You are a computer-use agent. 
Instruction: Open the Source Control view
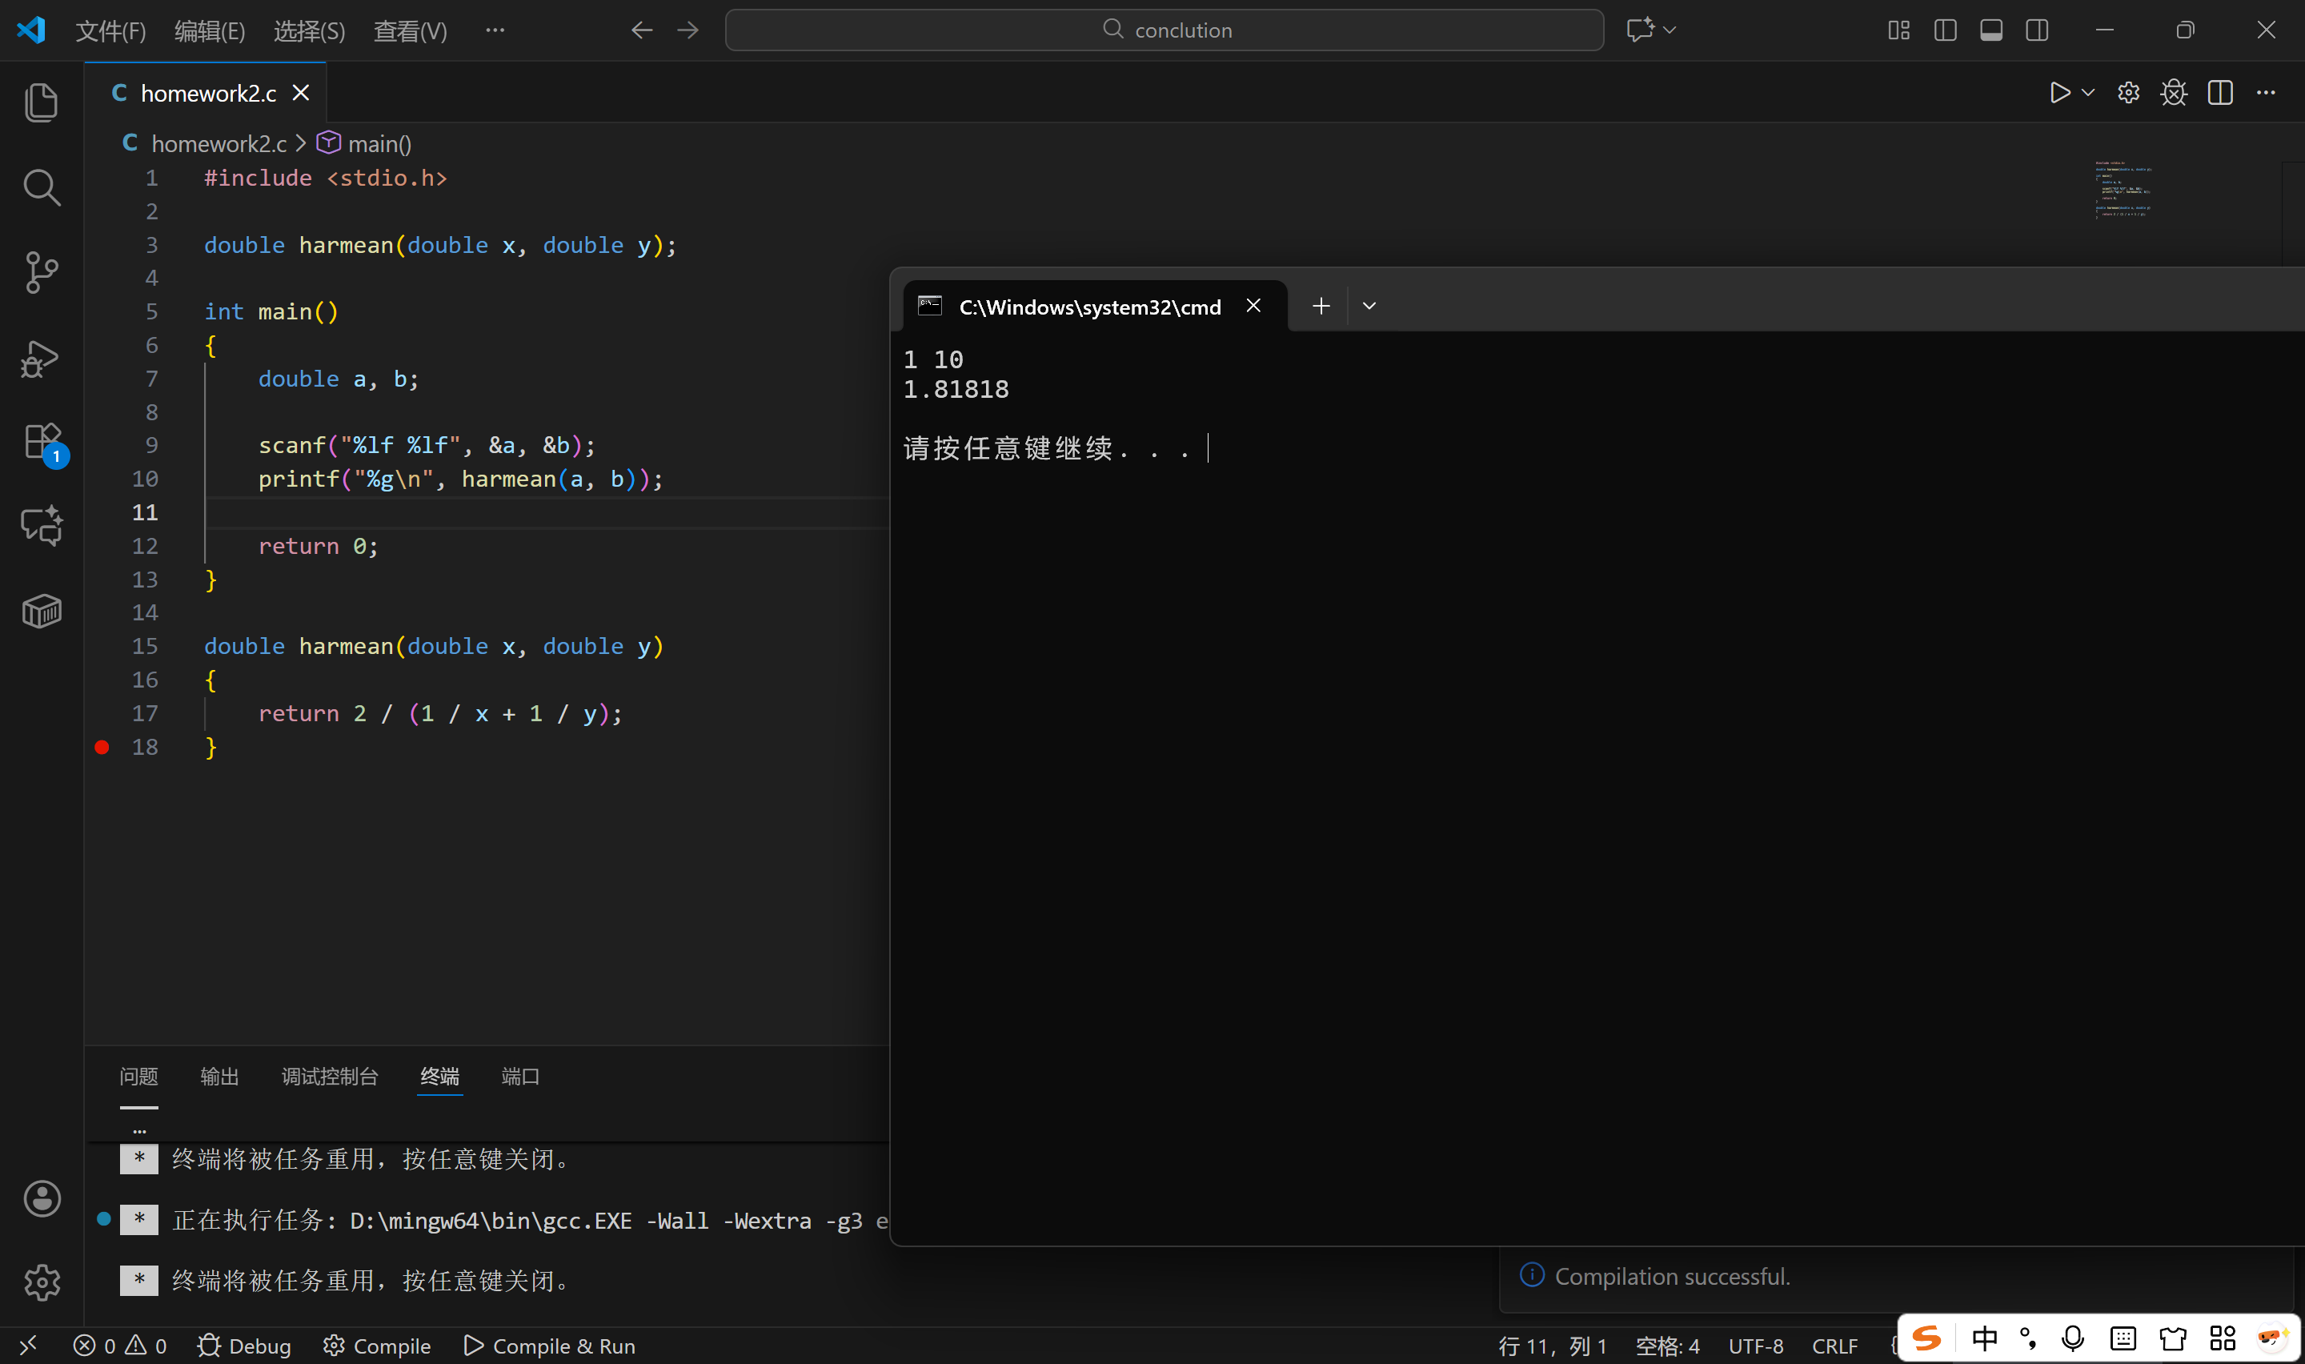coord(42,272)
